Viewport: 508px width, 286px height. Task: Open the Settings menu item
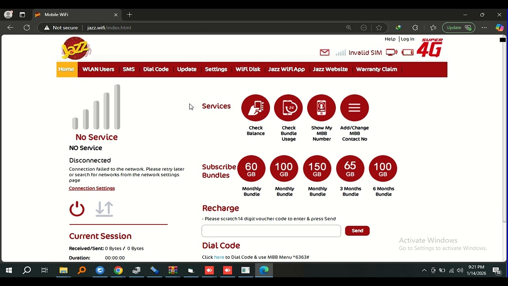[x=216, y=69]
